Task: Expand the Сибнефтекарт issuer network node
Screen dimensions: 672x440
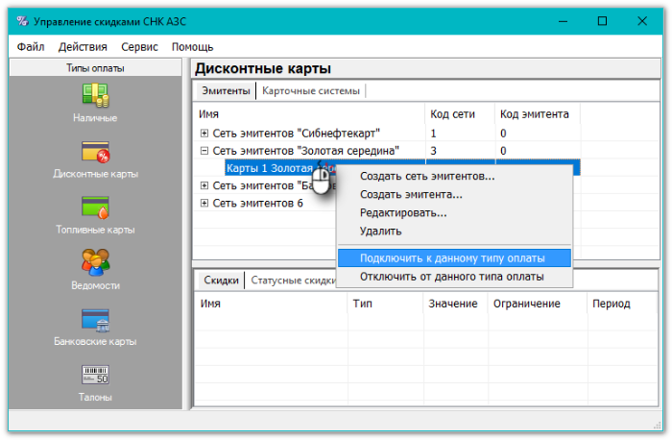Action: 204,133
